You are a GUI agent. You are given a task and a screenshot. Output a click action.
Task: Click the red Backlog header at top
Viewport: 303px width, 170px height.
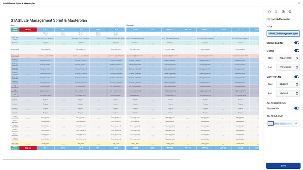click(28, 30)
